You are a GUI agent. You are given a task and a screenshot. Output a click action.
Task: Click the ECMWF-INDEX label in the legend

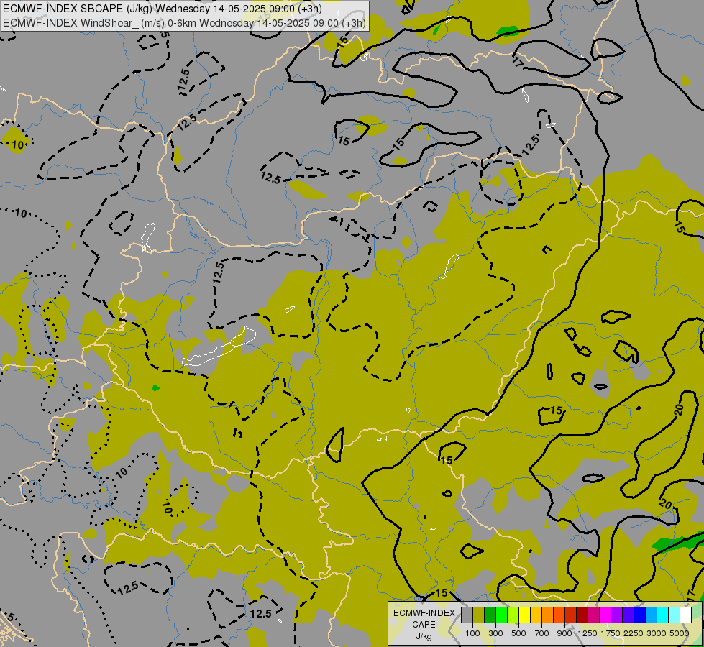coord(424,613)
